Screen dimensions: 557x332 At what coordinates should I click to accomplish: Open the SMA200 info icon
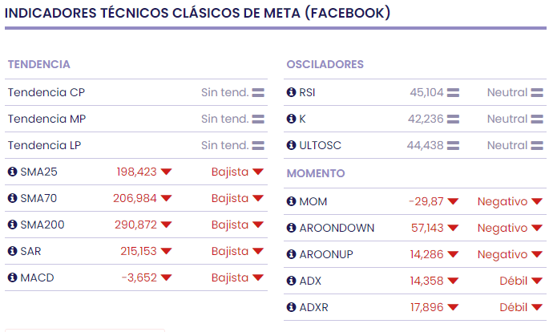(x=12, y=225)
